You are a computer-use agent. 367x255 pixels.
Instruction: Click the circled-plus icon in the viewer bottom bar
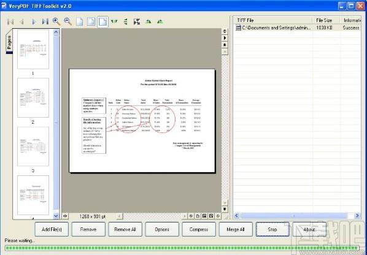point(191,216)
